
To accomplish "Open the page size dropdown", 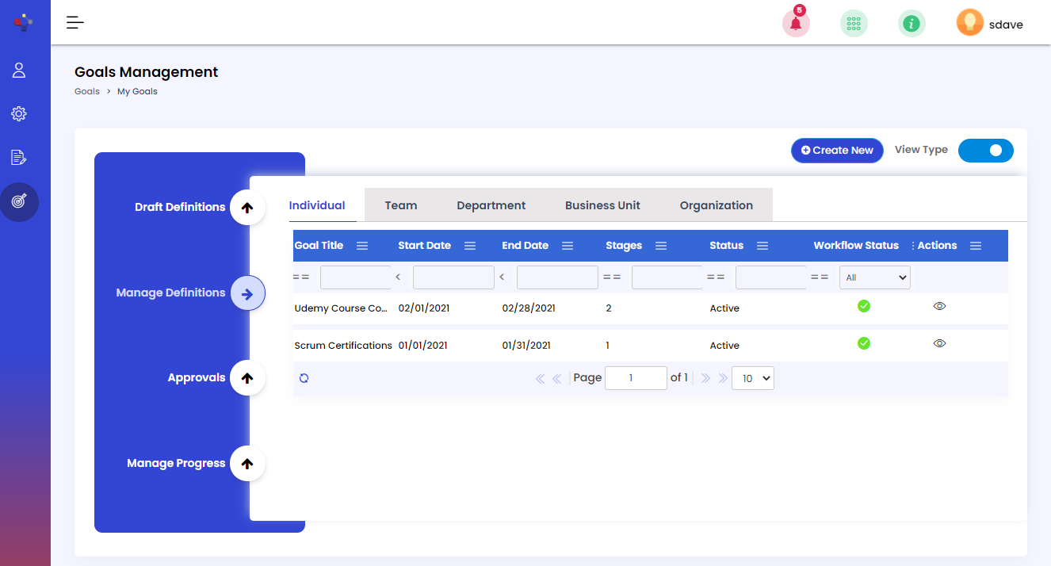I will tap(752, 378).
